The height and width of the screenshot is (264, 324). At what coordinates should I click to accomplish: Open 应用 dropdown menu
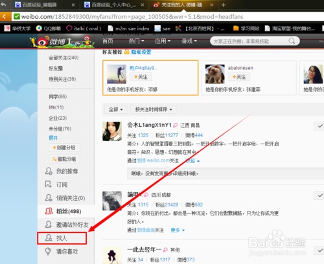163,41
